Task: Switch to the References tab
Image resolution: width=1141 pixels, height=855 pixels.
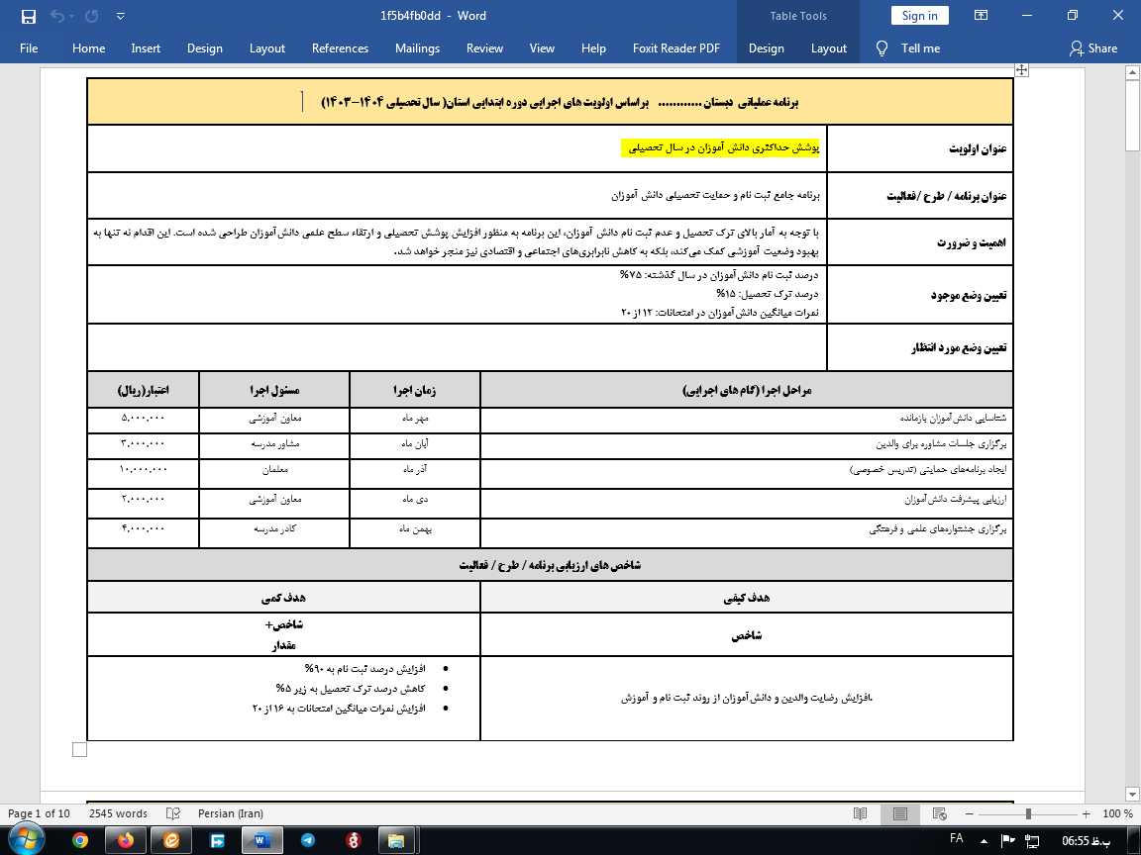Action: [340, 47]
